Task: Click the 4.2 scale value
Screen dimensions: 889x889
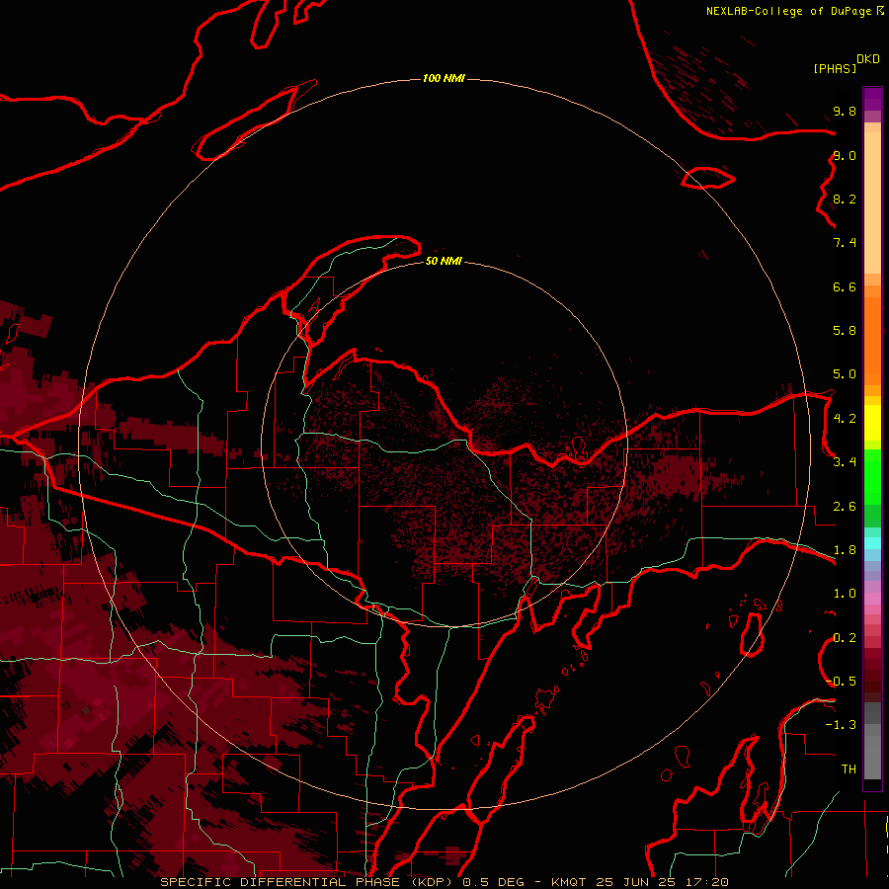Action: (x=845, y=419)
